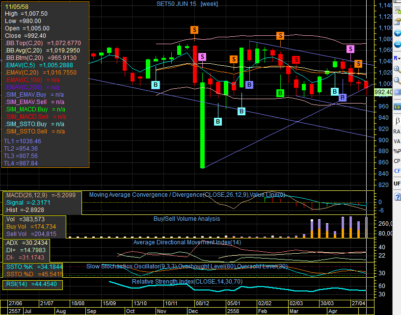
Task: Click the VA sidebar button
Action: coord(397,141)
